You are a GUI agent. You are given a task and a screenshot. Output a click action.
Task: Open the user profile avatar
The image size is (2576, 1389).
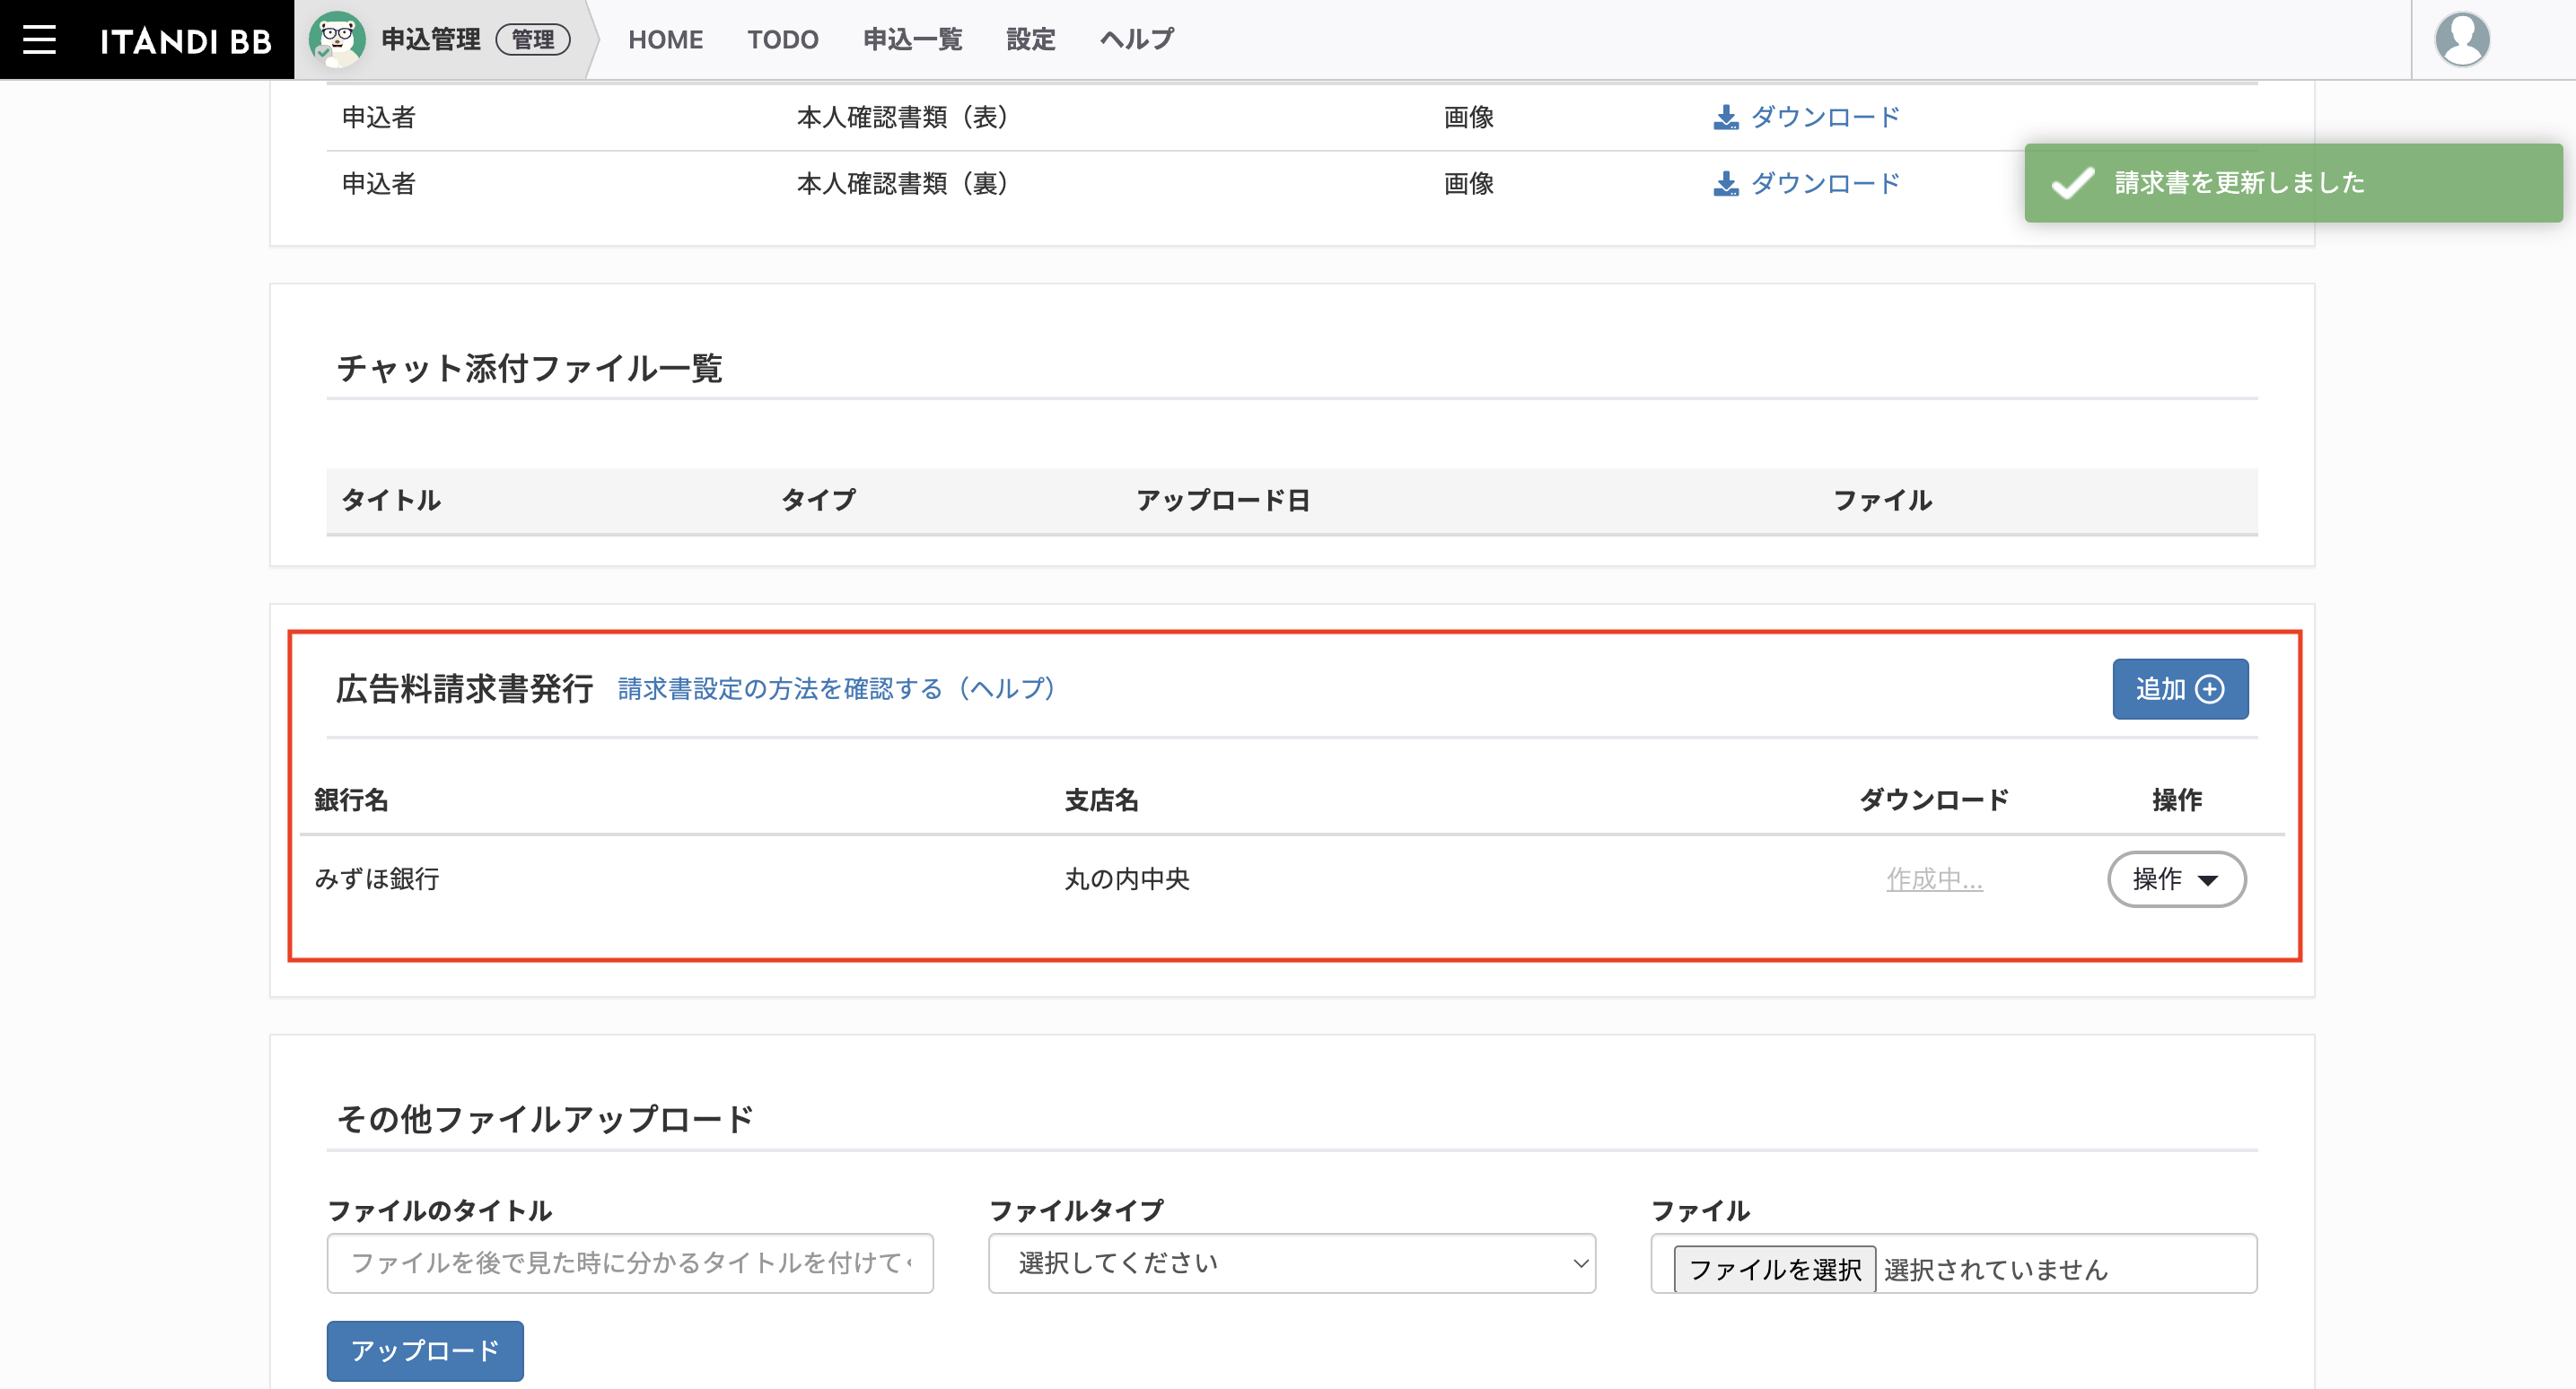click(2461, 39)
